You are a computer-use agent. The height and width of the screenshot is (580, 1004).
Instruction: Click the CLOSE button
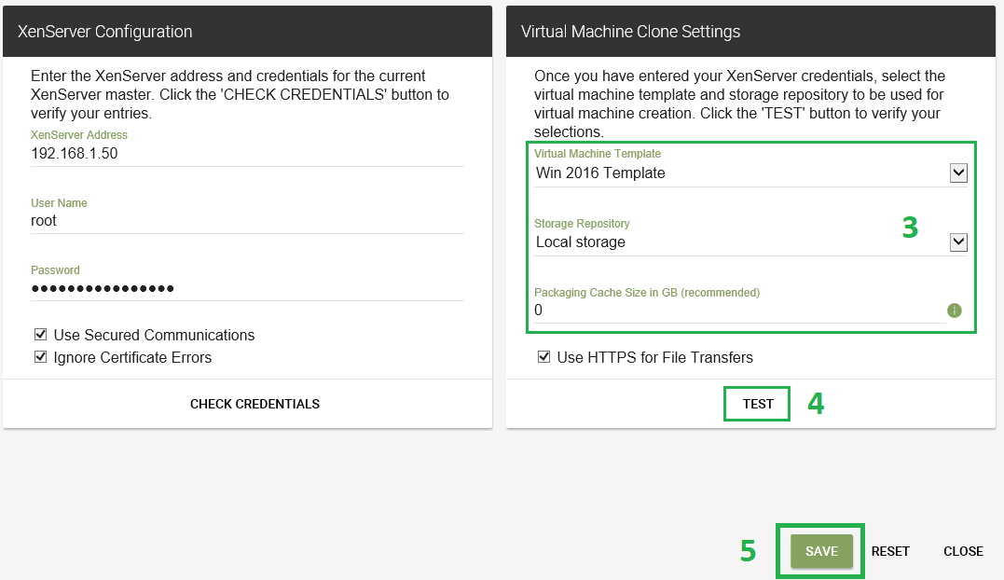click(x=963, y=551)
